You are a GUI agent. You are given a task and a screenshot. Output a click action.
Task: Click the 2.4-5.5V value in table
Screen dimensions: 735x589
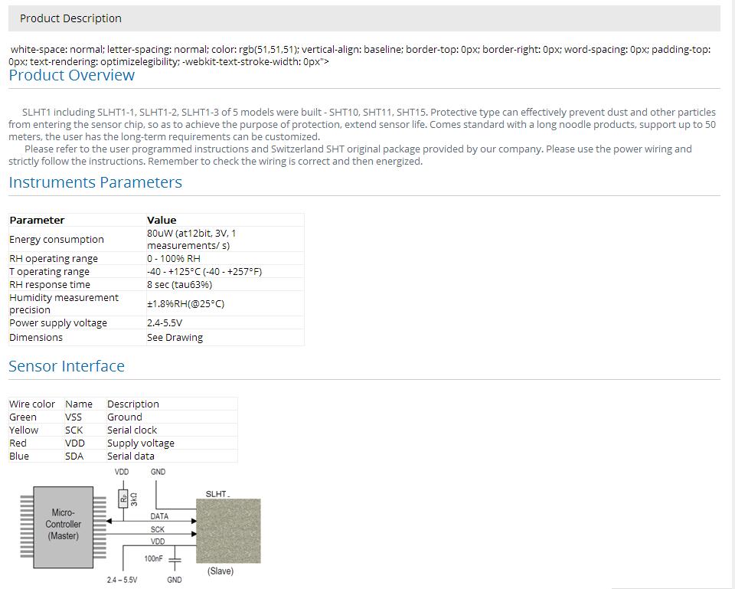click(165, 322)
